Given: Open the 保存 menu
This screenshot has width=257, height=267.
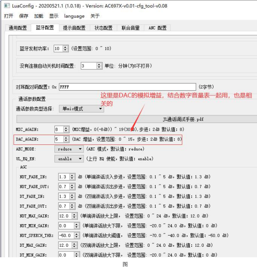Looking at the screenshot, I should coord(23,16).
